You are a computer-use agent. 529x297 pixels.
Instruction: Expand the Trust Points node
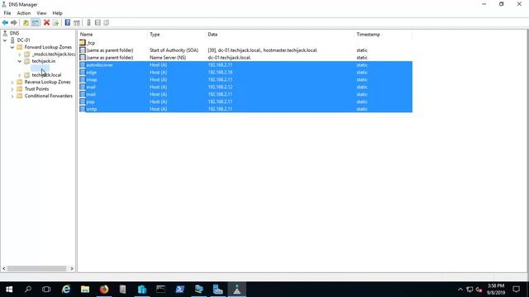(x=12, y=89)
